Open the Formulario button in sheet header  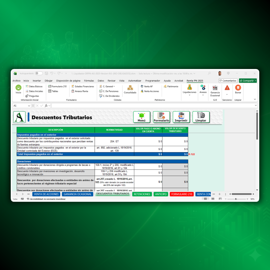coord(161,117)
